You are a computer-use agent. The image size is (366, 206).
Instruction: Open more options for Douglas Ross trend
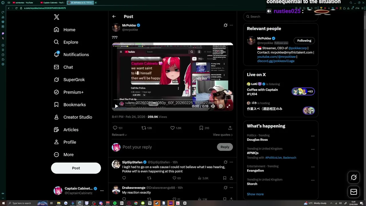coord(313,136)
